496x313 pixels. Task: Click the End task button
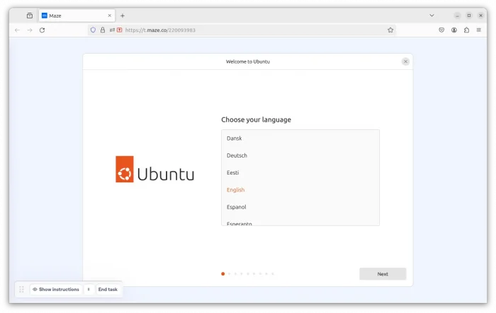(108, 290)
